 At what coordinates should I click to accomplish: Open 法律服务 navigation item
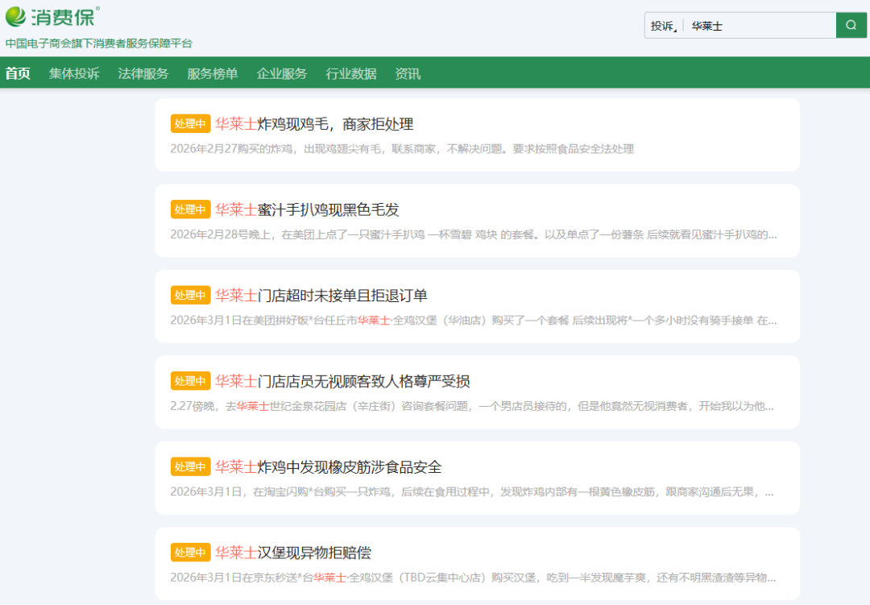[x=143, y=73]
